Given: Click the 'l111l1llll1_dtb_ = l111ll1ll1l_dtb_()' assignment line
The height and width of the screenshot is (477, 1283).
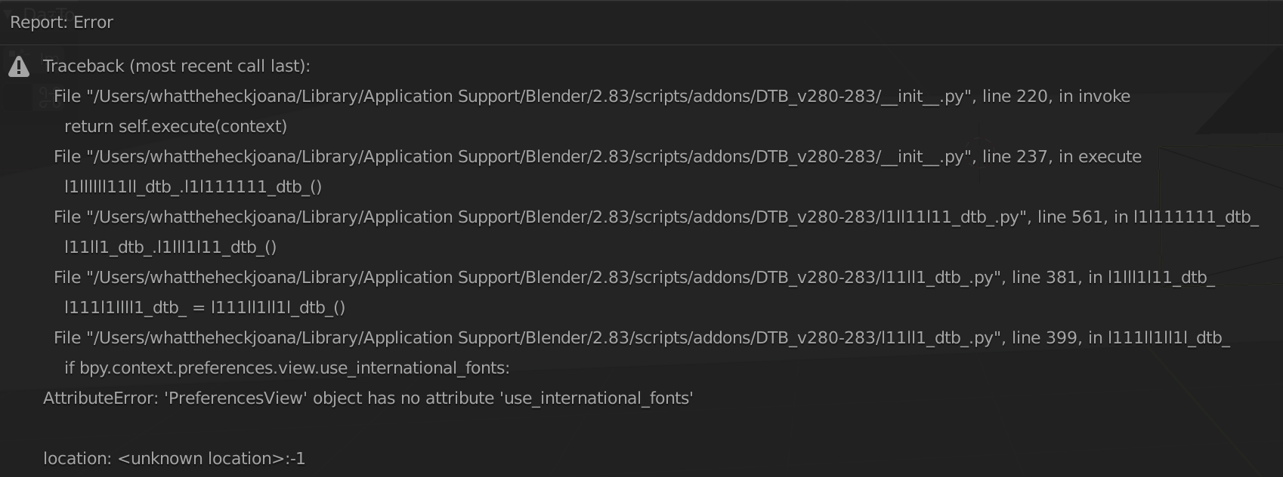Looking at the screenshot, I should (205, 308).
